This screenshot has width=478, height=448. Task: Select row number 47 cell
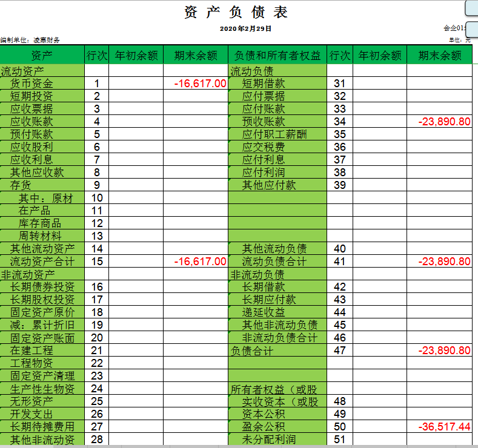point(340,351)
